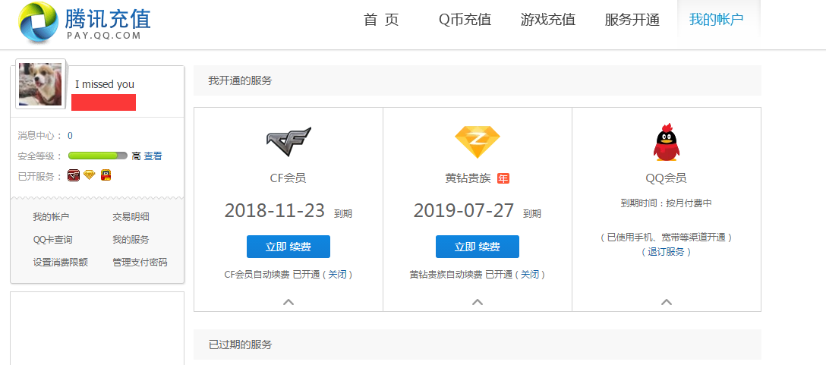Click the QQ会员 title text
The image size is (826, 365).
point(667,178)
